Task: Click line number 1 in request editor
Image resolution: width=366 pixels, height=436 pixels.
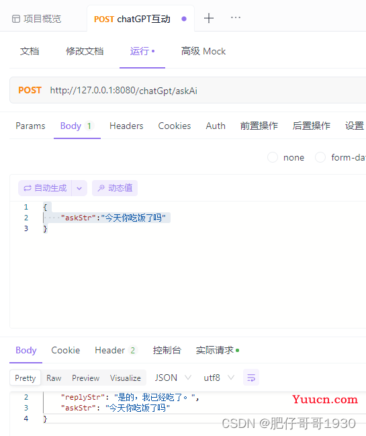Action: [26, 207]
